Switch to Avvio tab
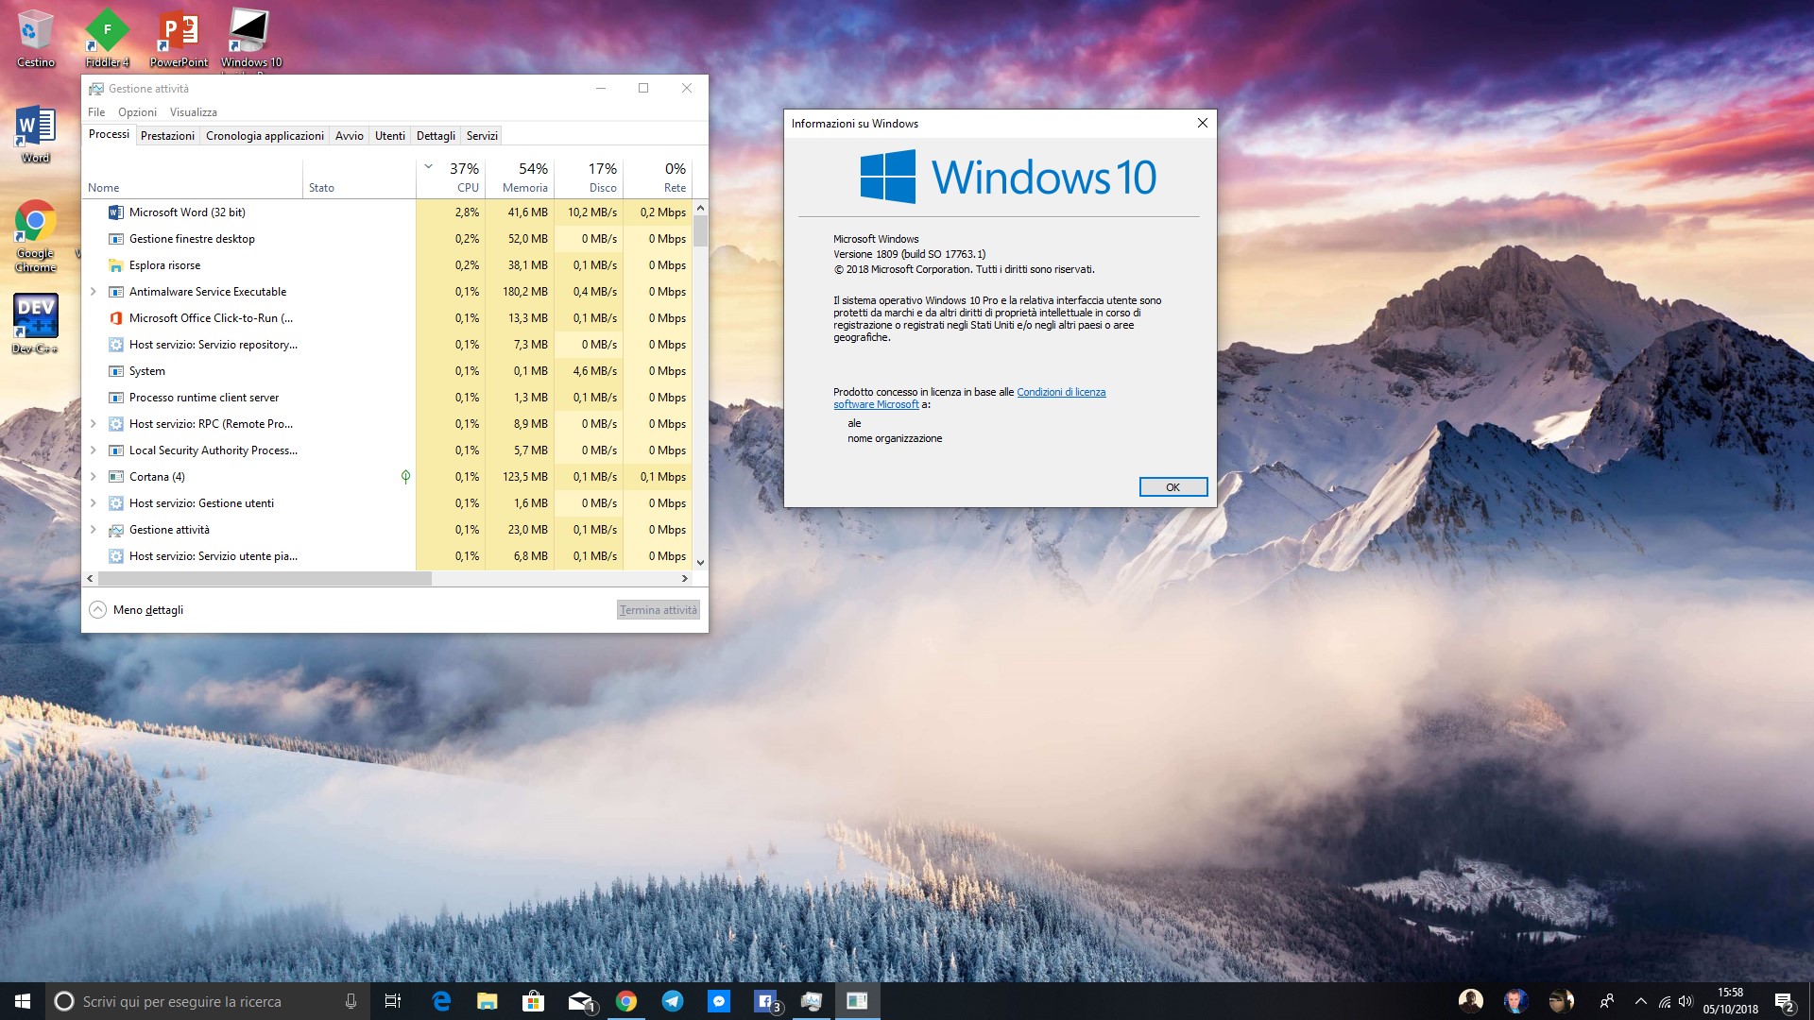This screenshot has width=1814, height=1020. (349, 136)
